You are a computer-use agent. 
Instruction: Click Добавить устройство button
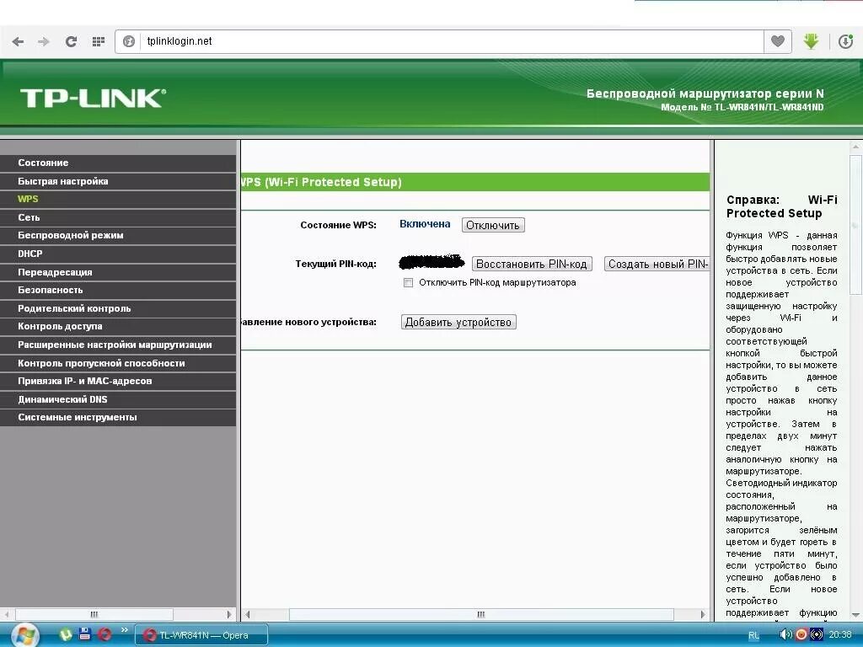pyautogui.click(x=458, y=322)
